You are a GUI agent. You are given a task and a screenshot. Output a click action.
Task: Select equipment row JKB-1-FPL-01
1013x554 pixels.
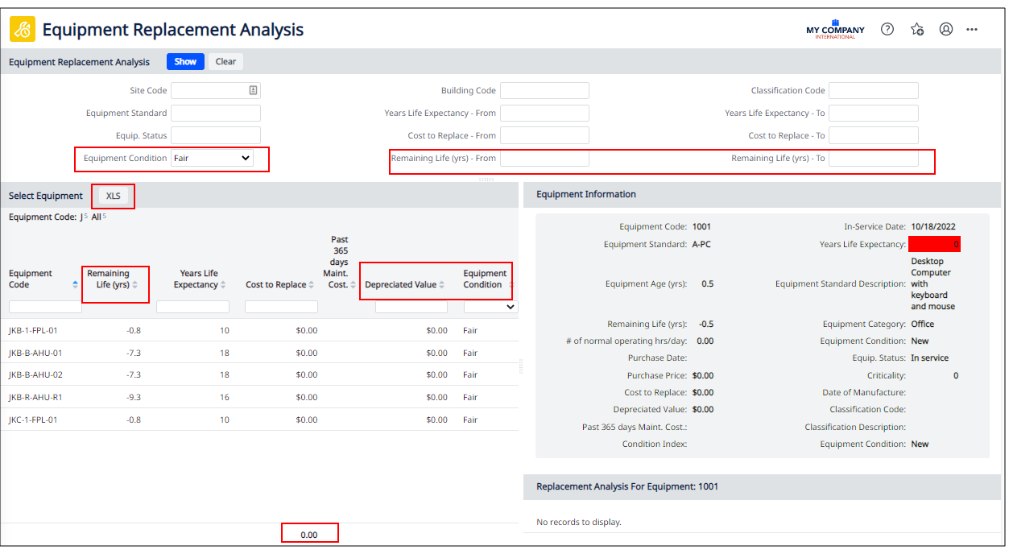[x=259, y=330]
